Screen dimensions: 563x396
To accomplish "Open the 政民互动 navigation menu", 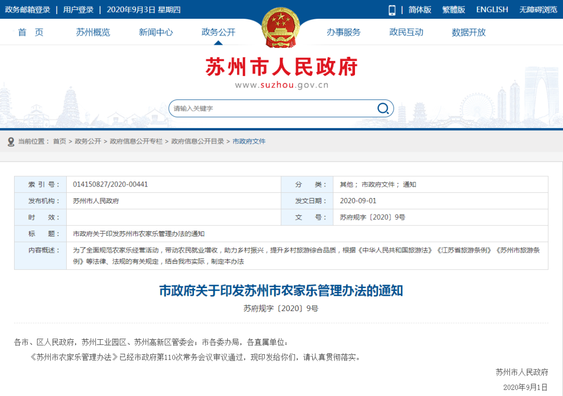I will coord(406,32).
